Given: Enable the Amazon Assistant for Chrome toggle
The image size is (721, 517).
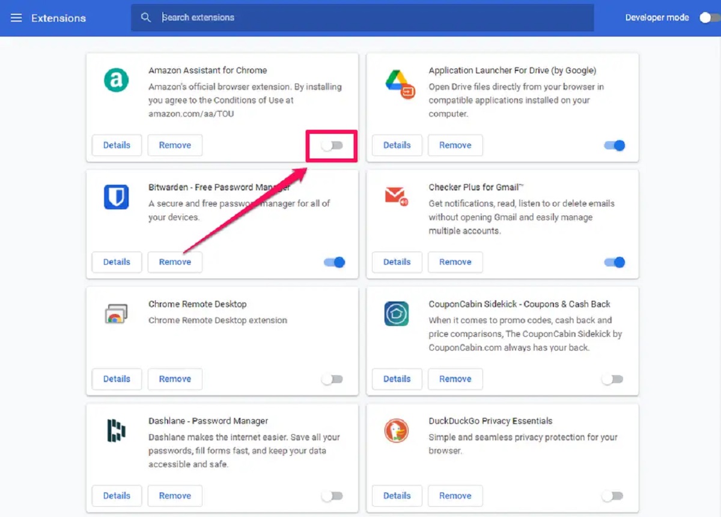Looking at the screenshot, I should click(x=332, y=145).
